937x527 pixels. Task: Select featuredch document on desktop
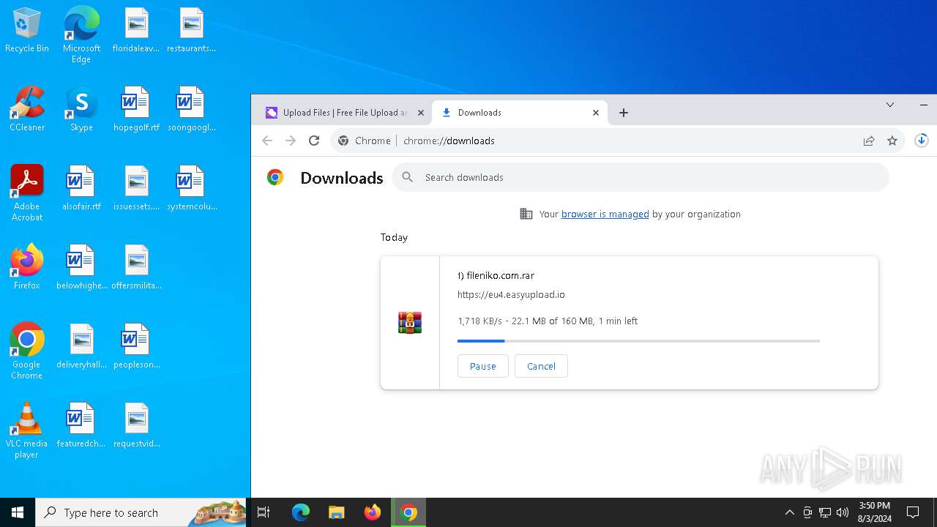pyautogui.click(x=81, y=426)
